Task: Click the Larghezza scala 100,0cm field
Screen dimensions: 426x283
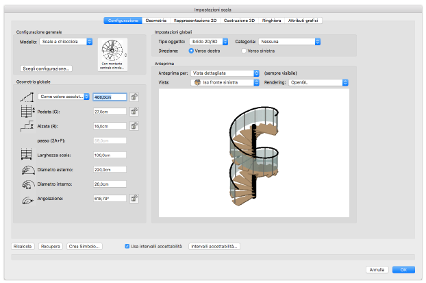Action: coord(110,156)
